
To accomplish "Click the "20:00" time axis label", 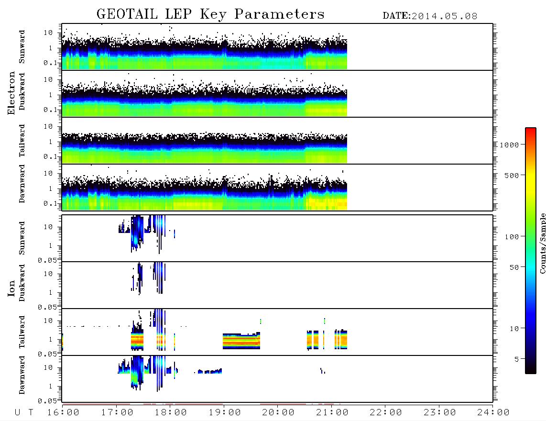I will pos(278,413).
